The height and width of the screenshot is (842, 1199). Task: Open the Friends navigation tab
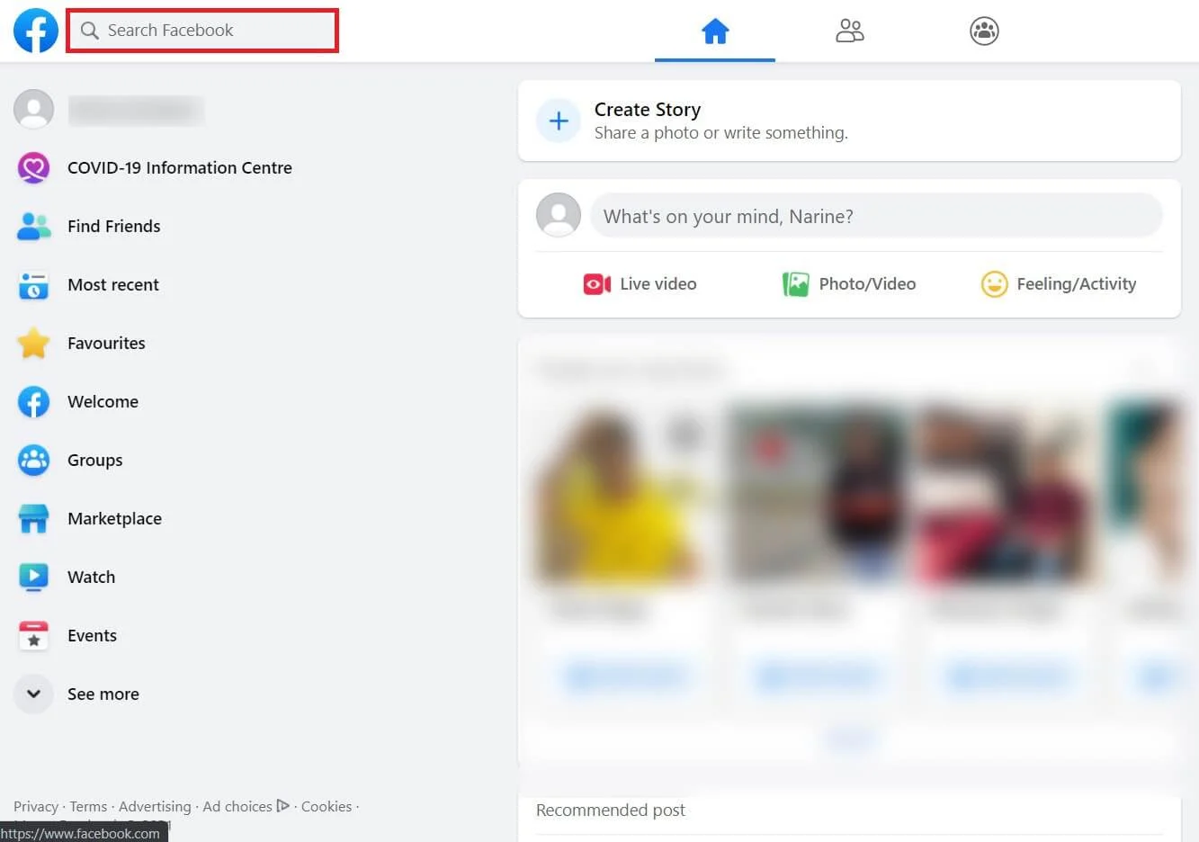point(849,30)
